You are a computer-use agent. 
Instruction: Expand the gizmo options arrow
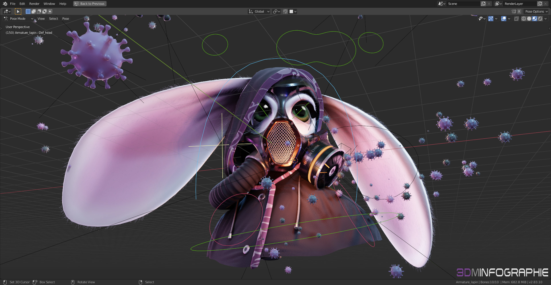(496, 19)
